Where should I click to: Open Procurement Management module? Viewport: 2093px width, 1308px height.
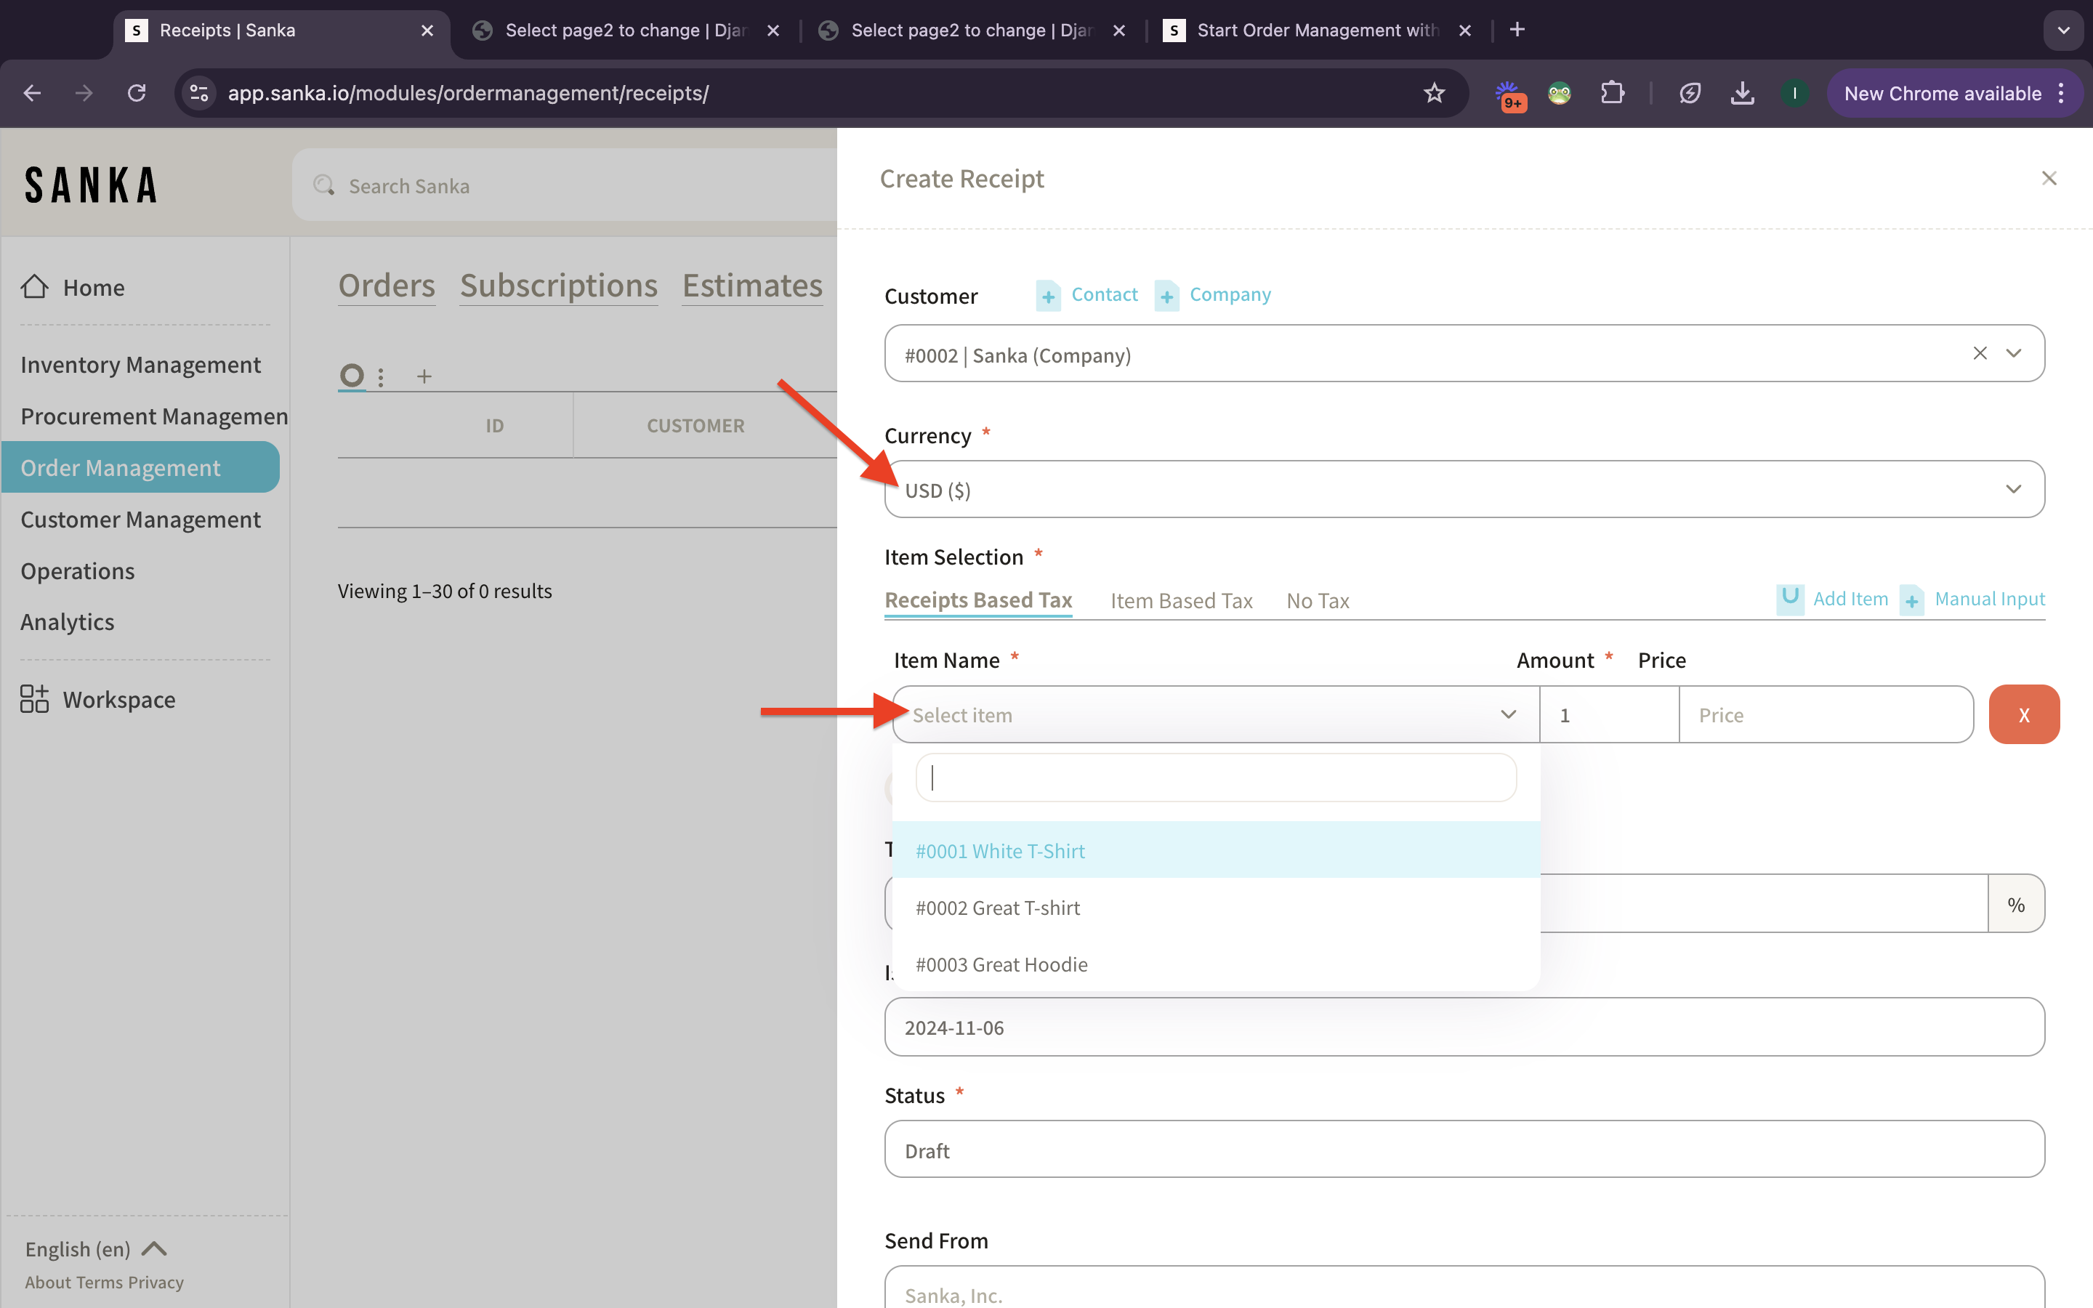point(154,416)
